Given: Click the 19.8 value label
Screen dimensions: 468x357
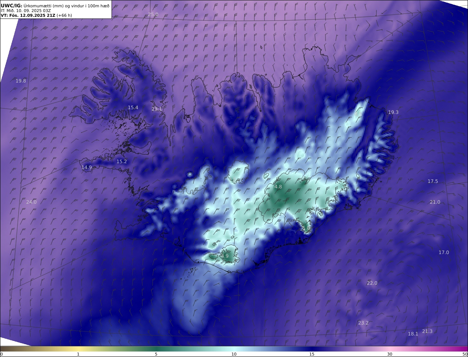Looking at the screenshot, I should tap(21, 81).
